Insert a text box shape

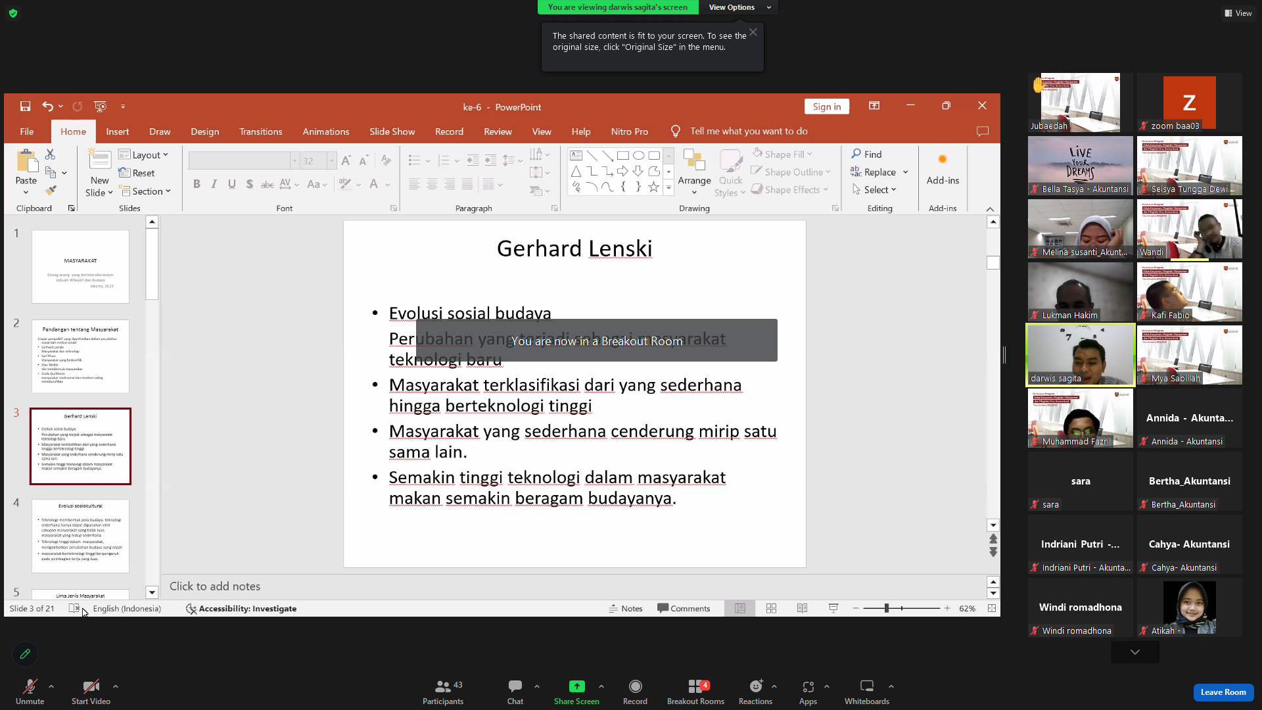[576, 156]
